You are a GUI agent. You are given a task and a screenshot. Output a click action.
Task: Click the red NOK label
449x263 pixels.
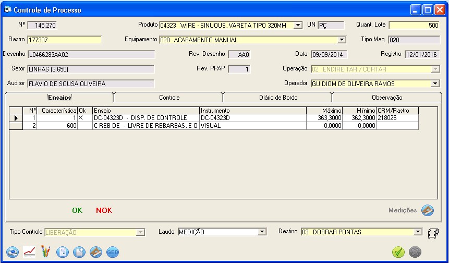tap(104, 210)
